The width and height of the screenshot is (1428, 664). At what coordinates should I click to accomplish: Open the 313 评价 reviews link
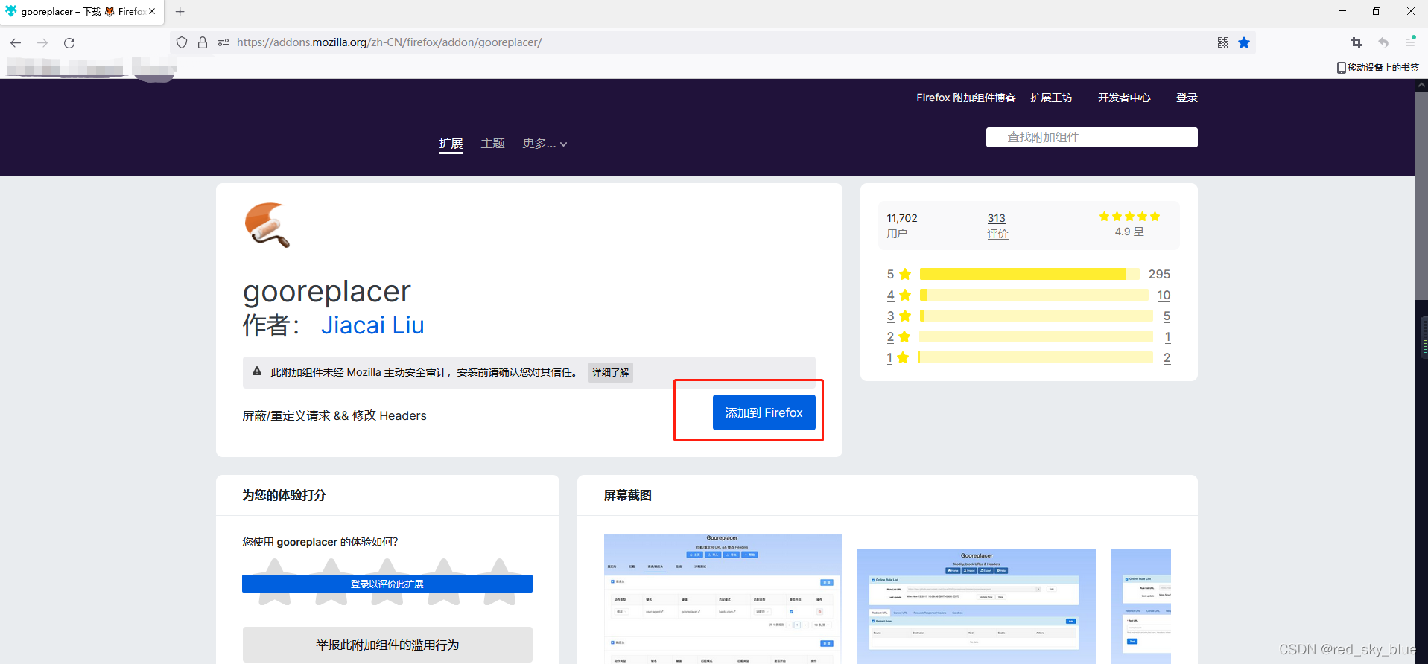coord(997,226)
